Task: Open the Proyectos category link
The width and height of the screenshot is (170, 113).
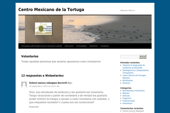Action: [x=127, y=98]
